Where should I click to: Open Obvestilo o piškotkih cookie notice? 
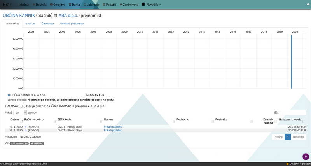(x=299, y=164)
